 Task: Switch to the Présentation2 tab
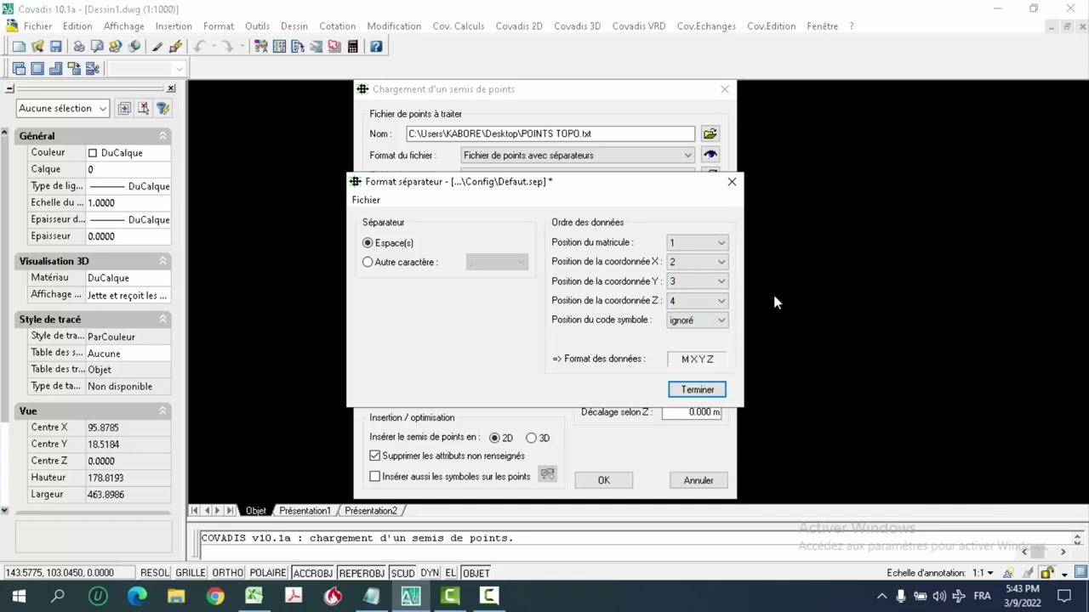point(371,511)
